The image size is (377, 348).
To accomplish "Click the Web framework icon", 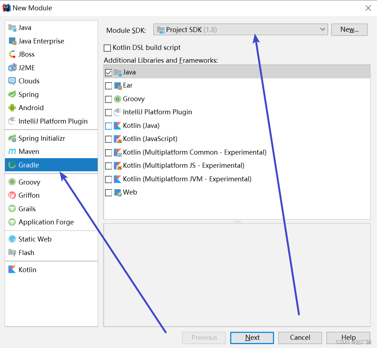I will pos(118,192).
